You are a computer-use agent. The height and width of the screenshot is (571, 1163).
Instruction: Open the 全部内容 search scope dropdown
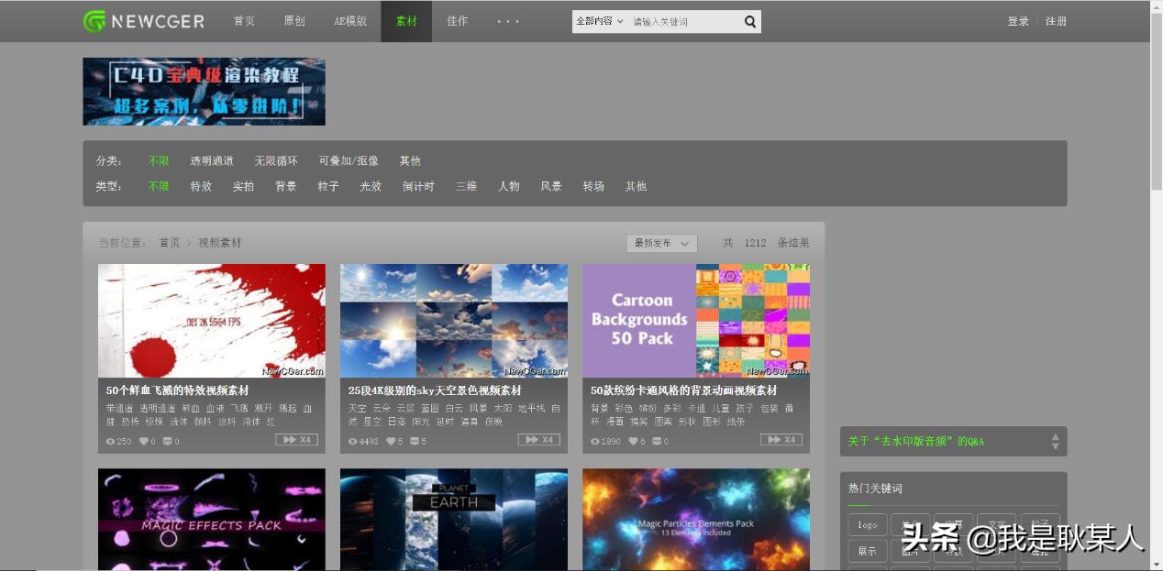(x=597, y=19)
